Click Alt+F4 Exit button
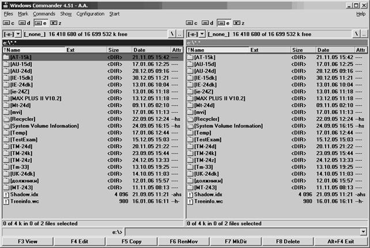 tap(341, 242)
